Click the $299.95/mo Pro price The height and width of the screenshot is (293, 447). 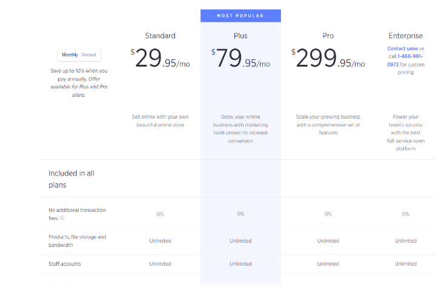click(x=328, y=58)
